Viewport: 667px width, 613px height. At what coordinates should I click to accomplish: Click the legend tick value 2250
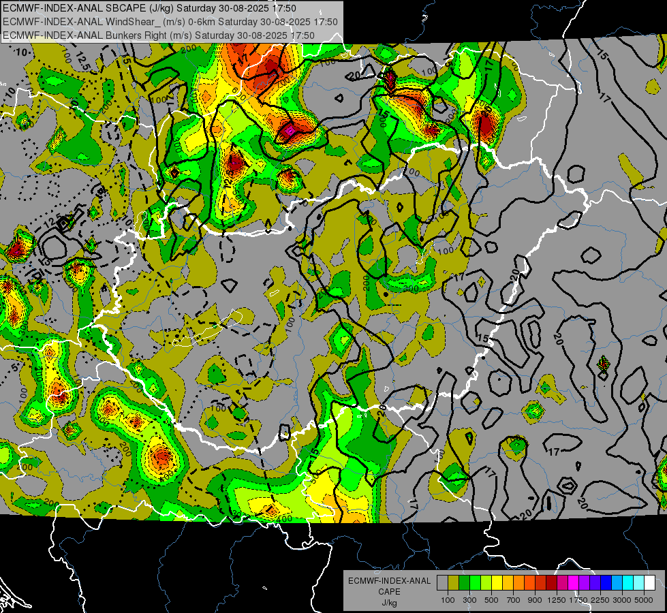point(600,600)
